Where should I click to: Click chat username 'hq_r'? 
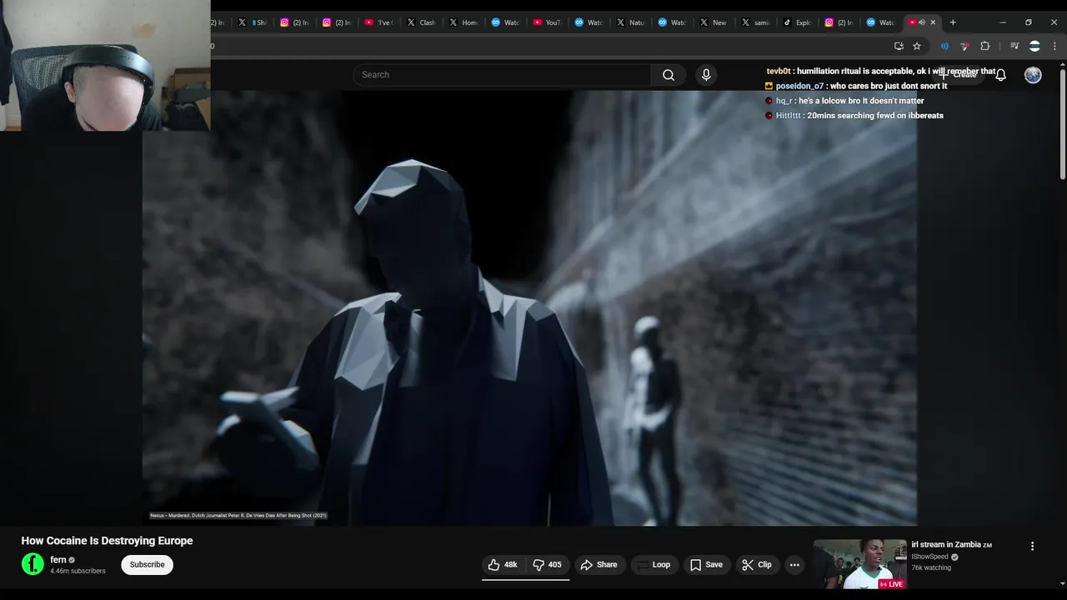(x=784, y=101)
